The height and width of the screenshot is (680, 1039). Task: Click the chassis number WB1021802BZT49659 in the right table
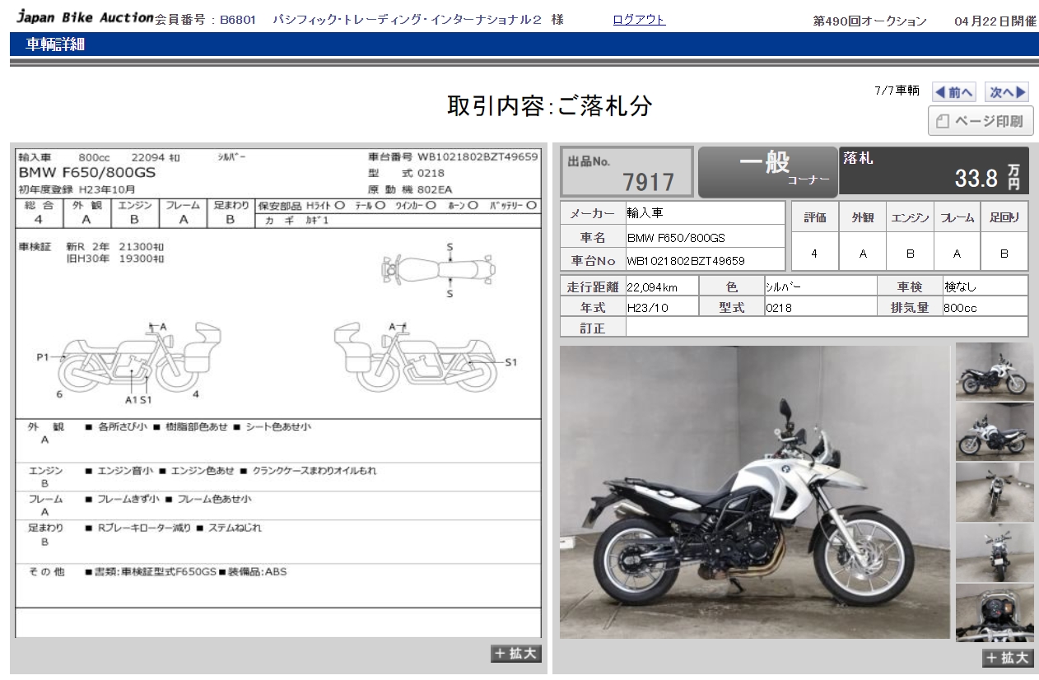(x=686, y=261)
